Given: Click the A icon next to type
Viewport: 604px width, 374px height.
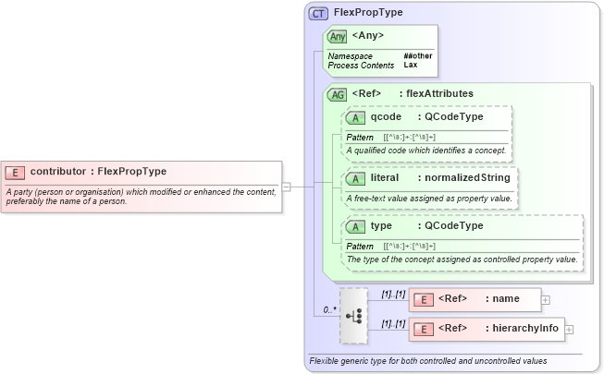Looking at the screenshot, I should (355, 226).
